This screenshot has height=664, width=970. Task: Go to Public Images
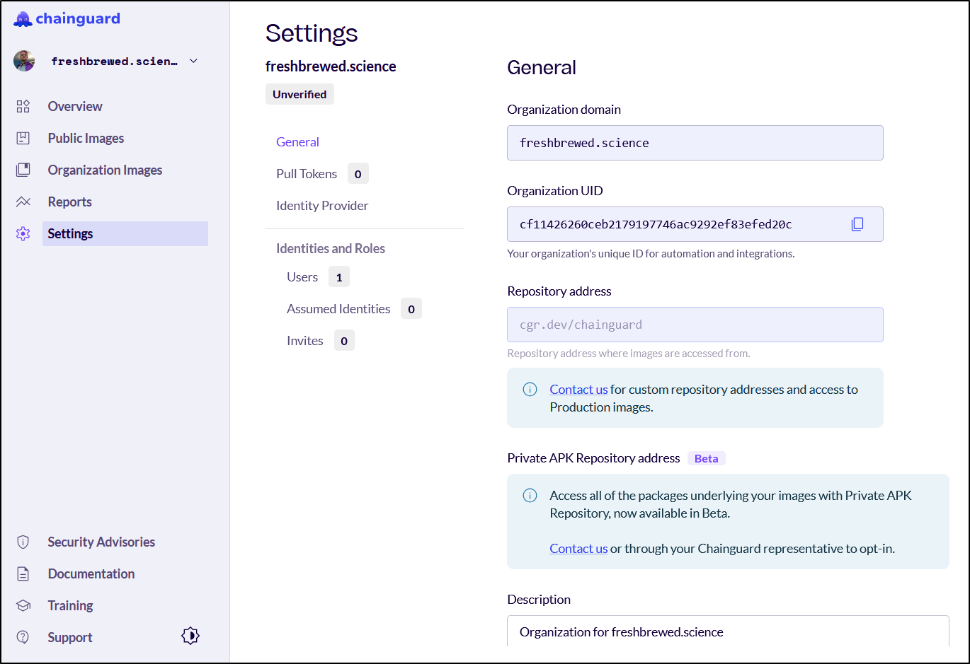pos(86,138)
